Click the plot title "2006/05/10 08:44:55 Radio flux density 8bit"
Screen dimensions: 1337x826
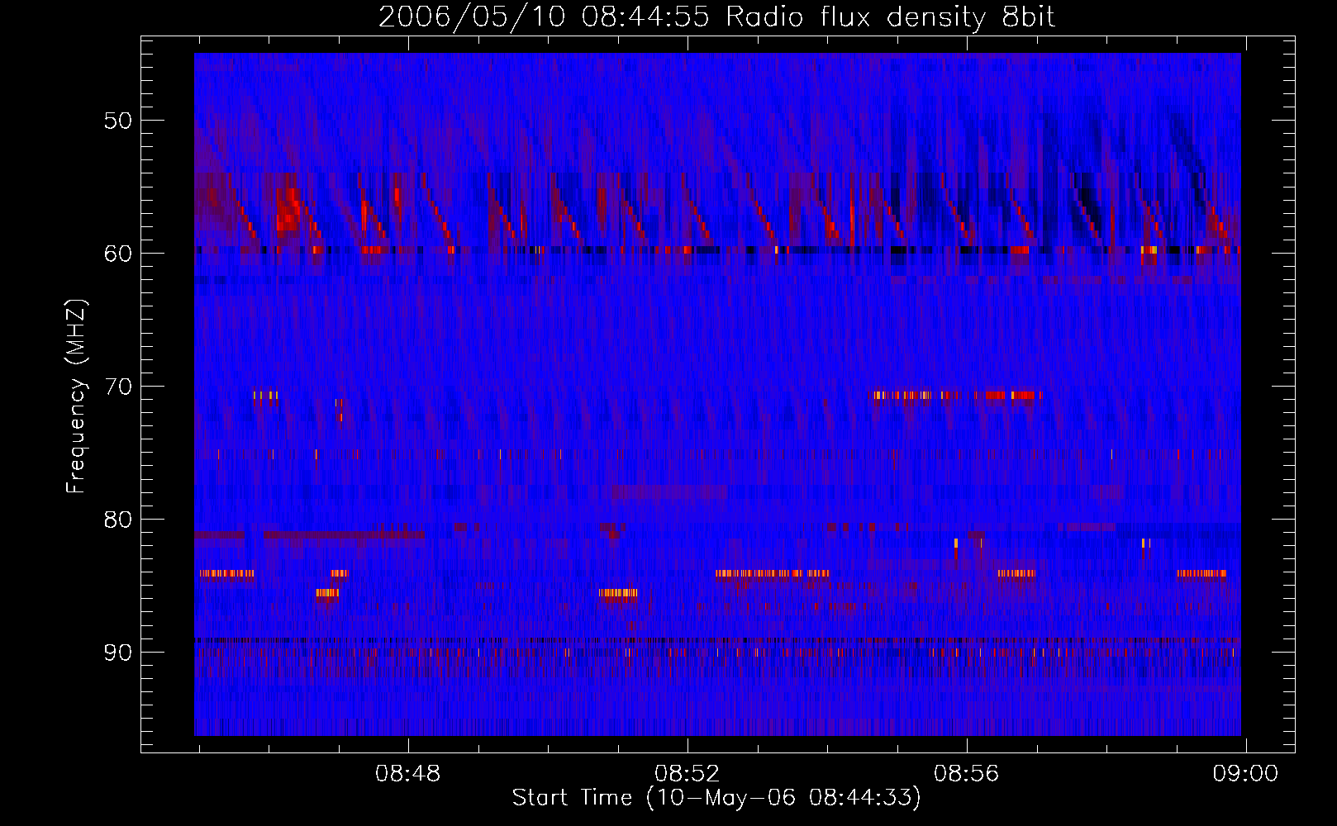(716, 17)
